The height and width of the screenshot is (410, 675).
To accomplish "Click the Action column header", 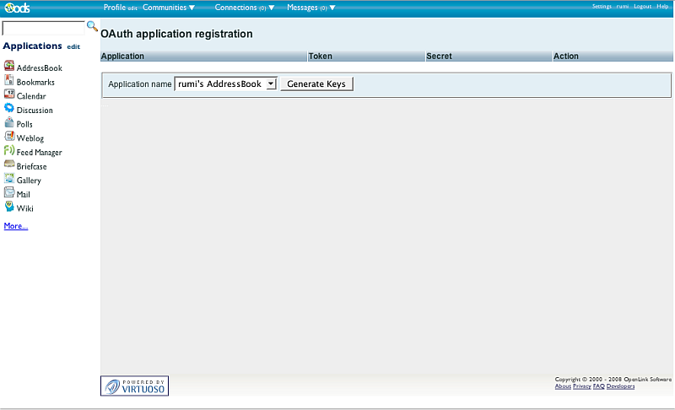I will click(613, 56).
